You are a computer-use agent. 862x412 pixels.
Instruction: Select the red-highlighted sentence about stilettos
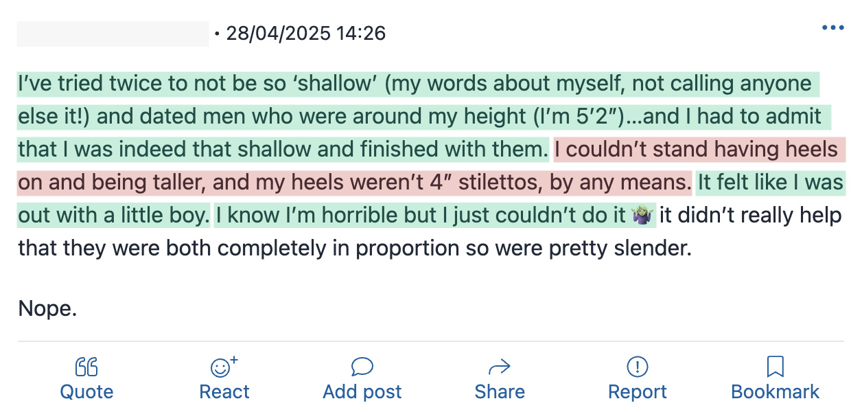pos(430,166)
